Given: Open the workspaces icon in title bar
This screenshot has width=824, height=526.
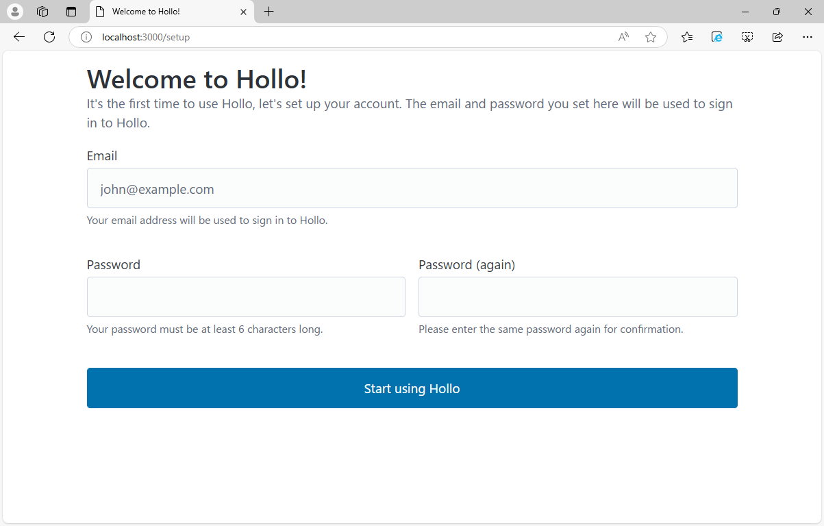Looking at the screenshot, I should coord(42,12).
